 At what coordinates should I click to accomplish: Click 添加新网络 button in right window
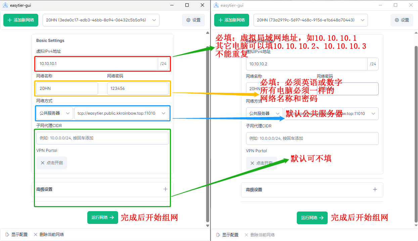pos(232,20)
